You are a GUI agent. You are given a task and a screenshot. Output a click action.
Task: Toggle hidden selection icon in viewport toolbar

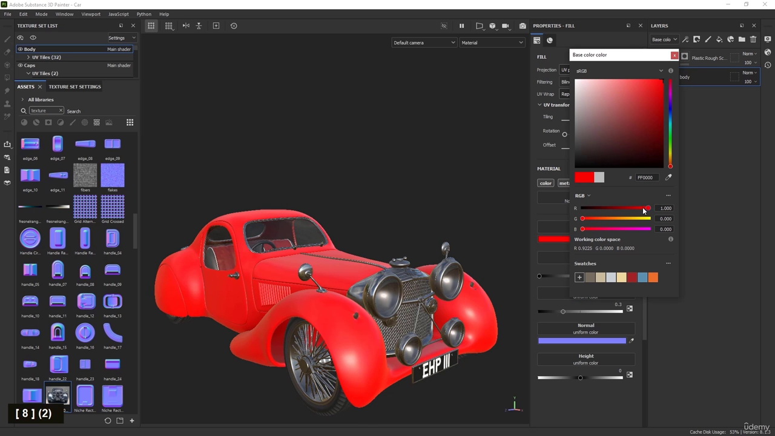pos(444,26)
